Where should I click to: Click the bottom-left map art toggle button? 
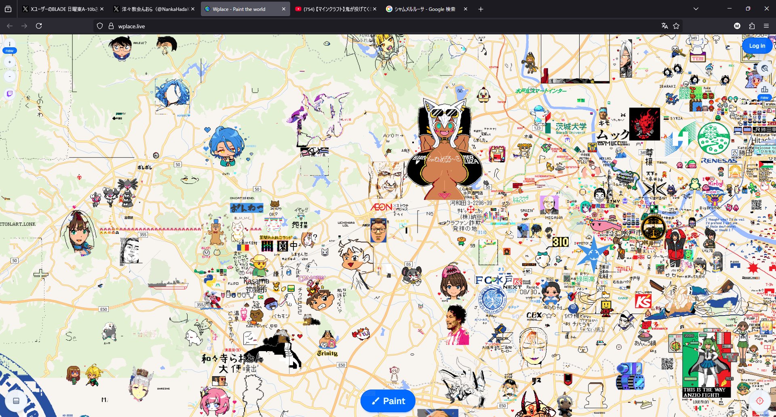point(16,400)
